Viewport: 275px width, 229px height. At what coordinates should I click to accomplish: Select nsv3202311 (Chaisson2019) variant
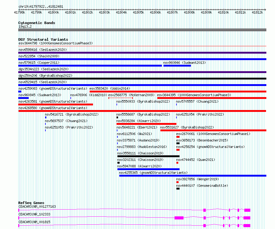tap(140, 160)
